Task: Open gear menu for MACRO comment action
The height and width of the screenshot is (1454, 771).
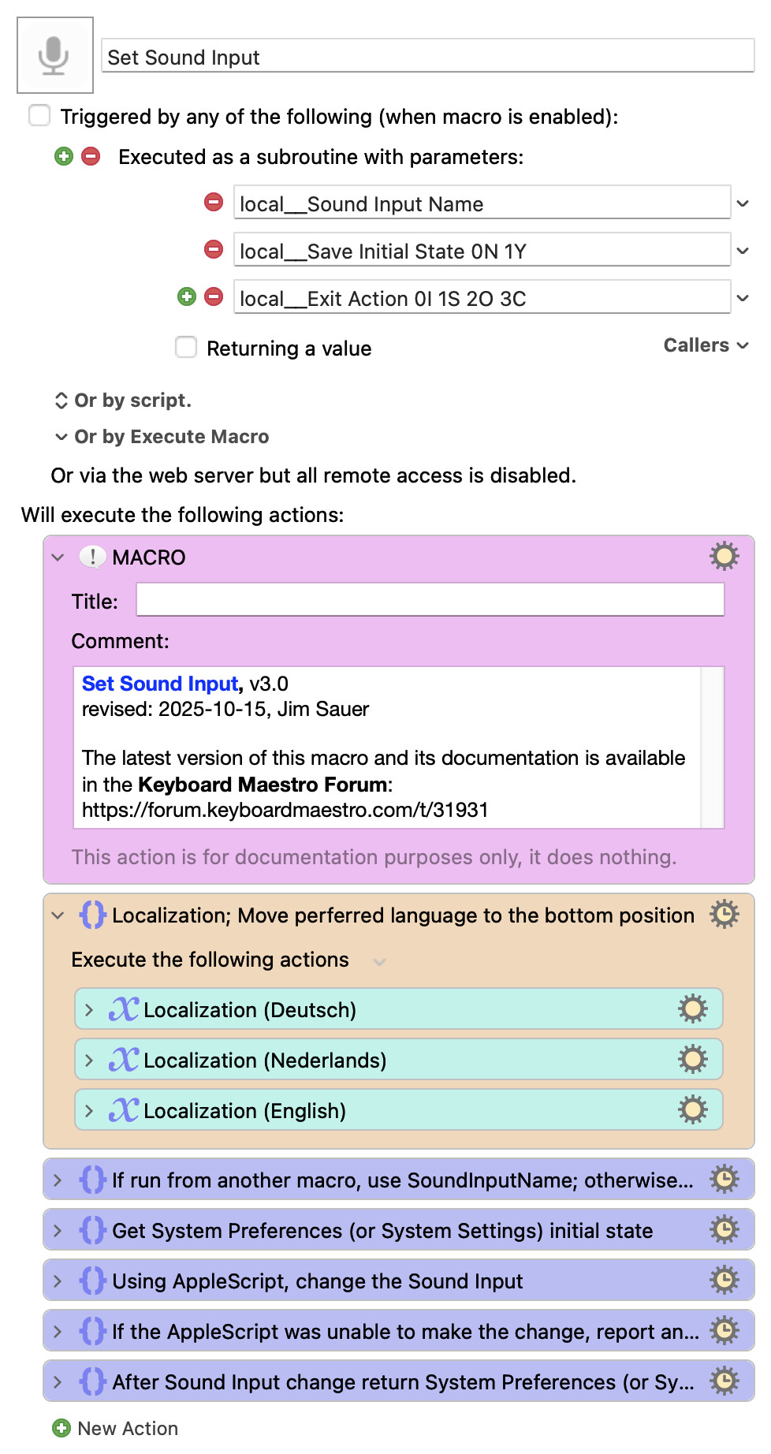Action: point(724,557)
